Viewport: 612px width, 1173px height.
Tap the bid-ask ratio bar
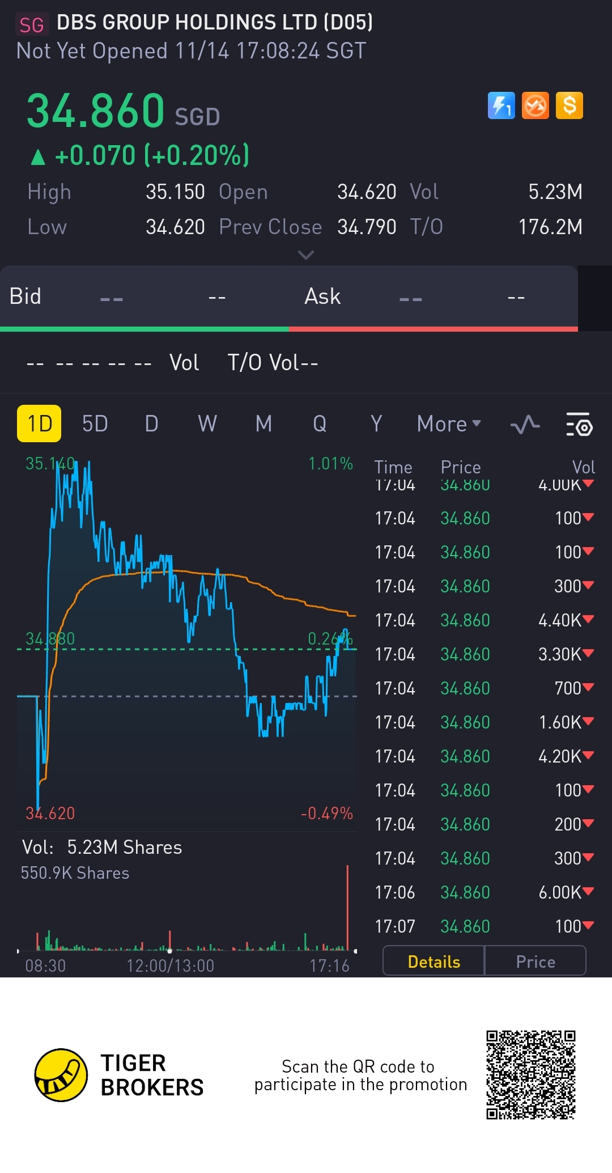tap(289, 329)
